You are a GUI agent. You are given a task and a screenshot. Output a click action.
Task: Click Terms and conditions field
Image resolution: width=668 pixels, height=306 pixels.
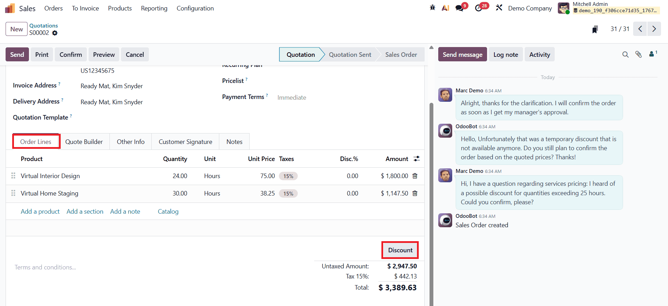(x=45, y=267)
